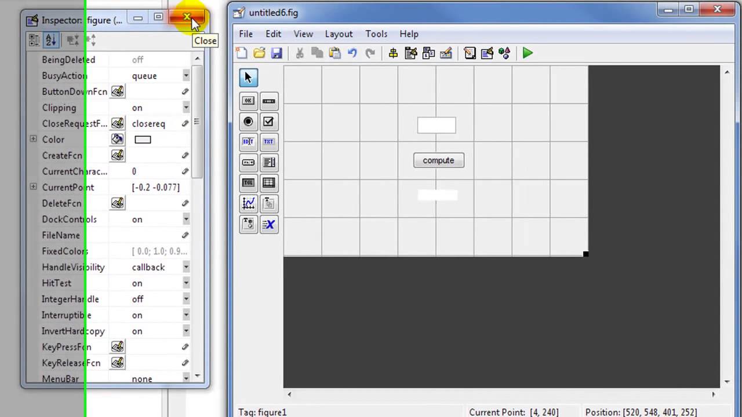Image resolution: width=742 pixels, height=417 pixels.
Task: Open the Clipping value dropdown
Action: coord(186,108)
